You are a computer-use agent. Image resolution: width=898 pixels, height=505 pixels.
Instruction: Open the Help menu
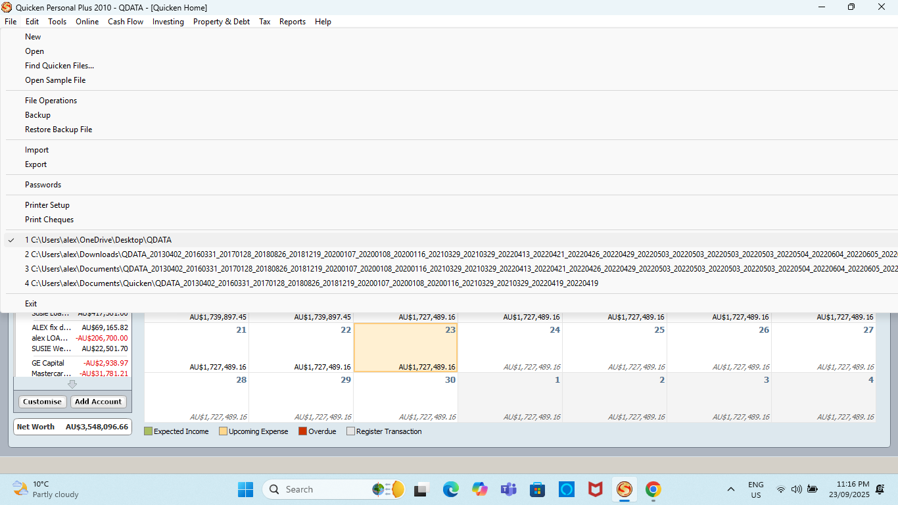[x=323, y=22]
